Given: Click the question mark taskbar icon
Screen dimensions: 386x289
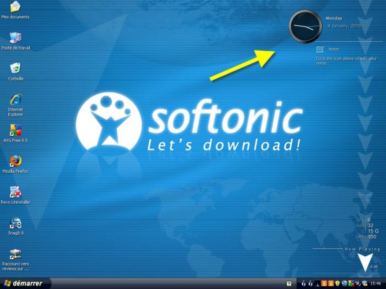Looking at the screenshot, I should click(289, 284).
